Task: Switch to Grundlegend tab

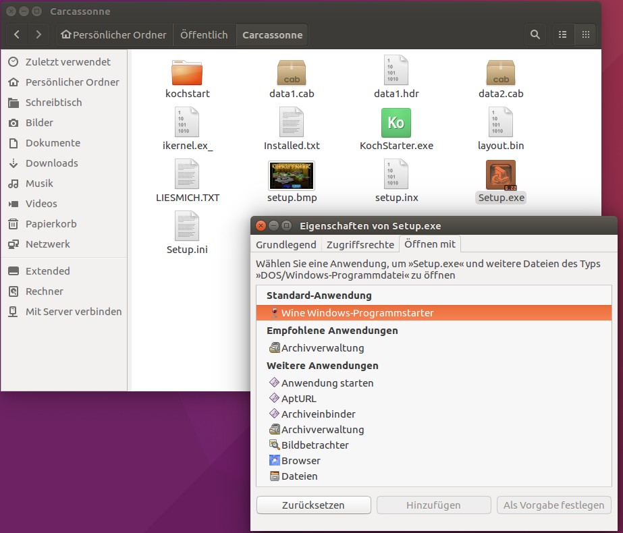Action: tap(286, 245)
